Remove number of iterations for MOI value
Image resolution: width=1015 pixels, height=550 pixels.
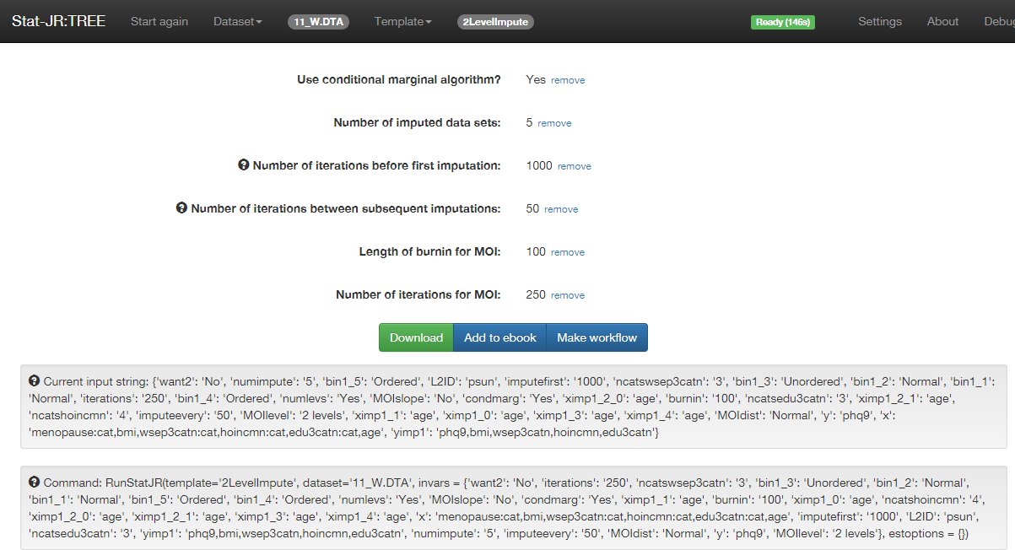568,295
